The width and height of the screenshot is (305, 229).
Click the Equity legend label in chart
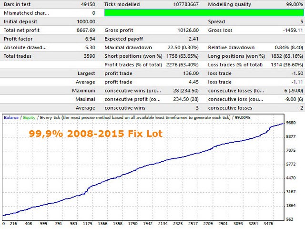point(29,118)
